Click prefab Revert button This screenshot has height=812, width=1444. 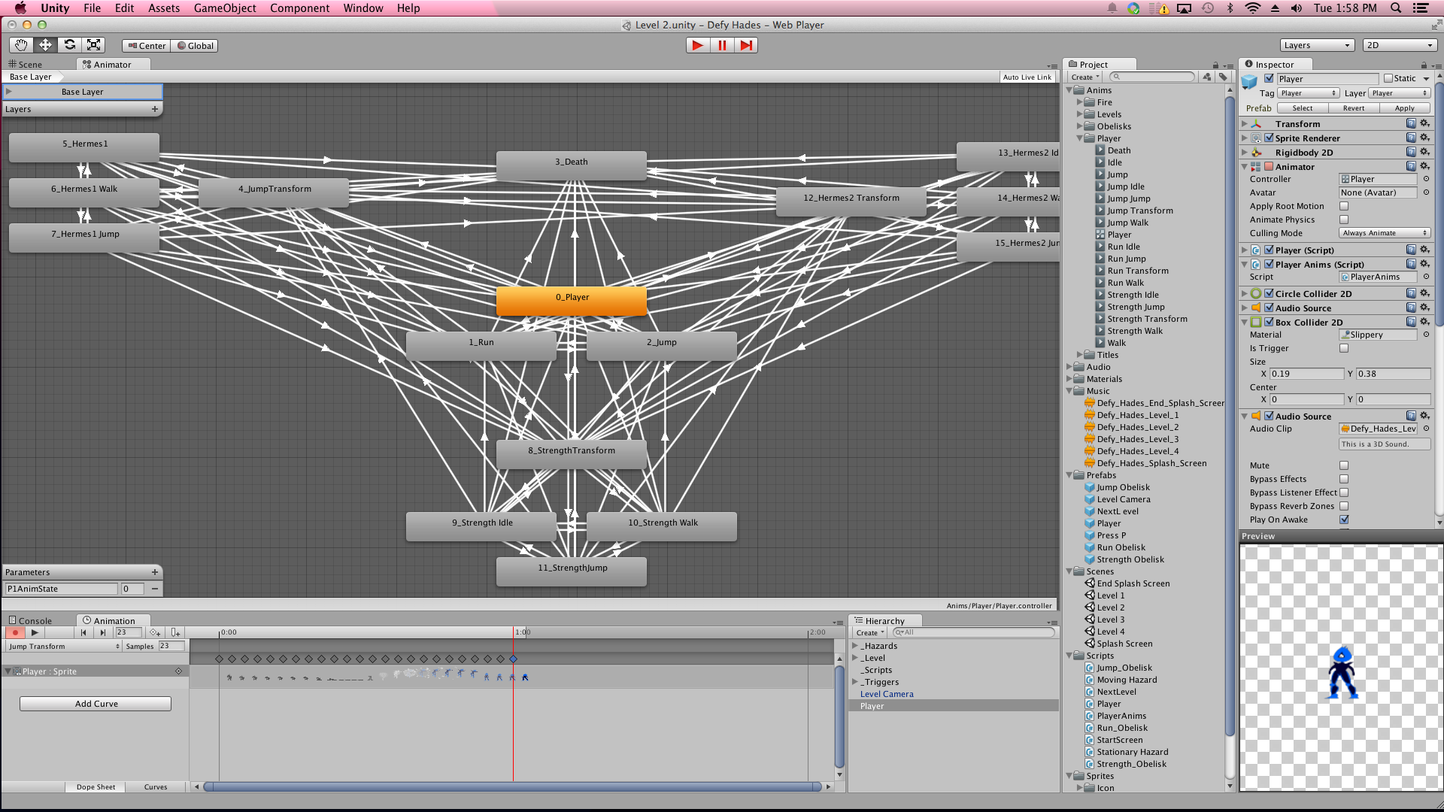1354,108
